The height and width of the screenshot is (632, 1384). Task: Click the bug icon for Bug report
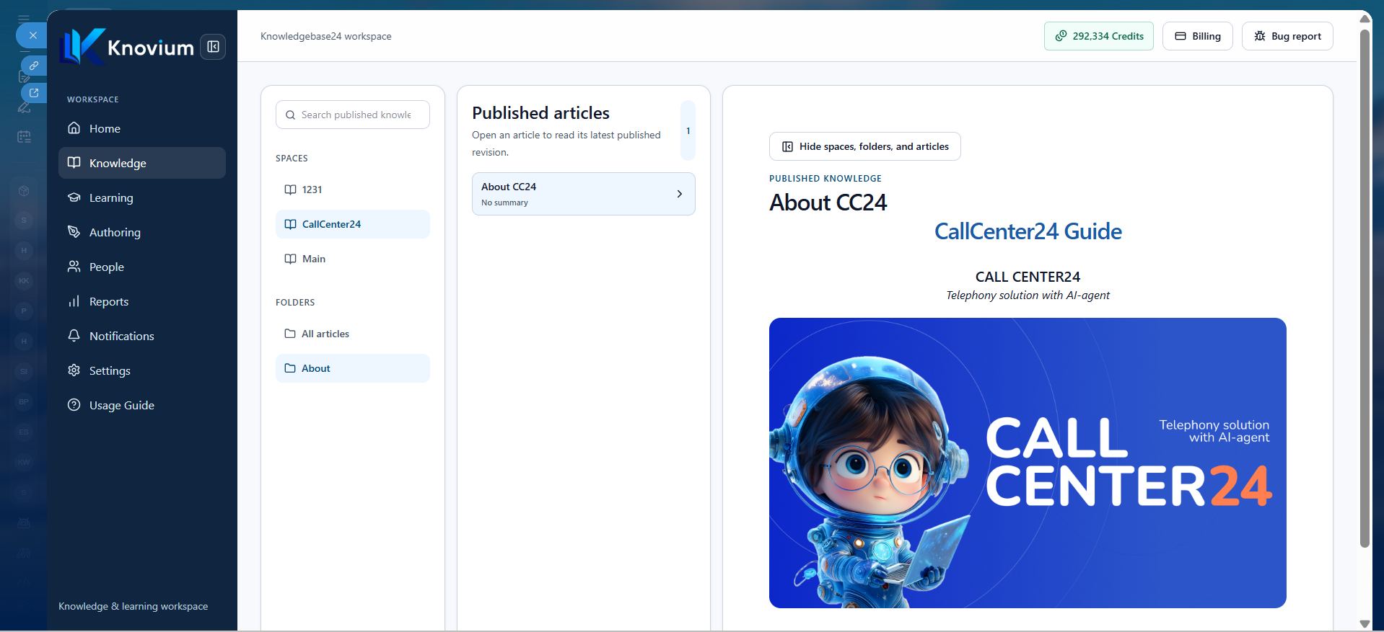pyautogui.click(x=1260, y=36)
